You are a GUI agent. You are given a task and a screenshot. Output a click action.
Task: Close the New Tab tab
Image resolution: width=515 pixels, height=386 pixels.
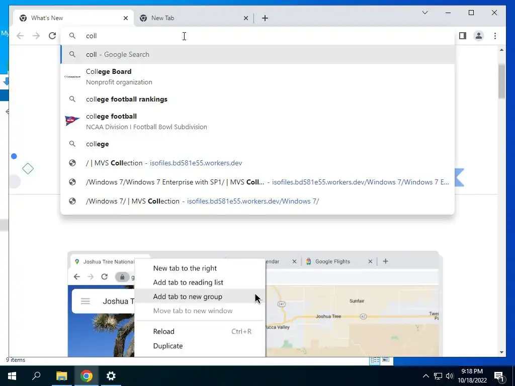[x=245, y=18]
